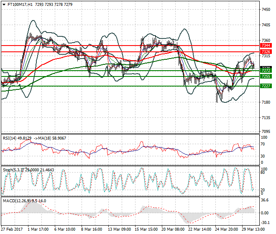
Task: Click the 15 Mar 15:00 time label
Action: coord(146,229)
